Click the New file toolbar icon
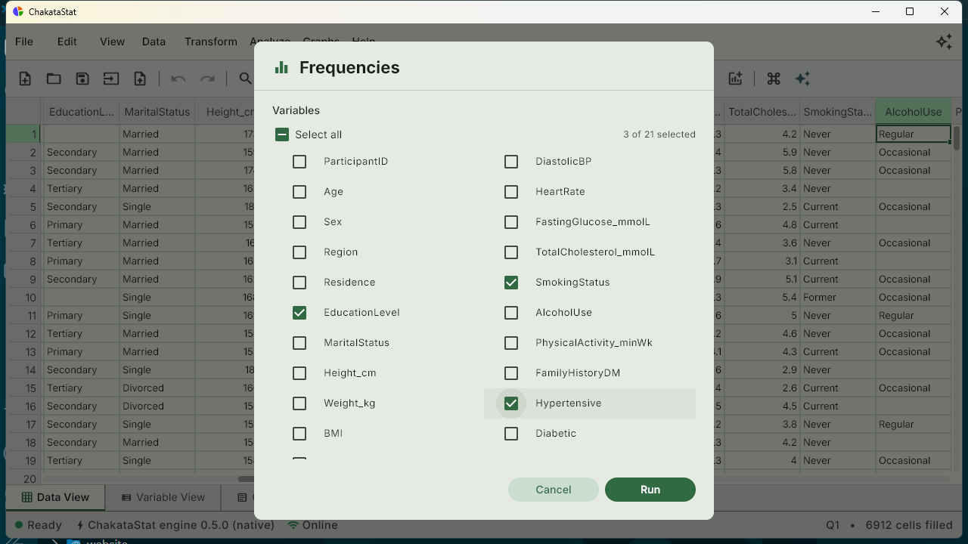 point(25,79)
